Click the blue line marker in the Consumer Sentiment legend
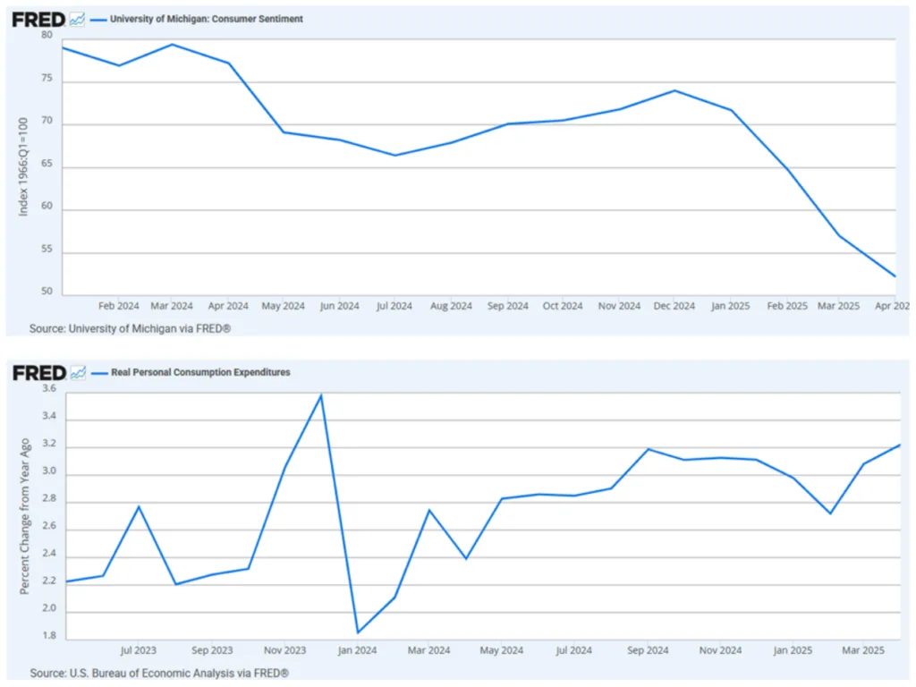Screen dimensions: 916x687 coord(98,17)
